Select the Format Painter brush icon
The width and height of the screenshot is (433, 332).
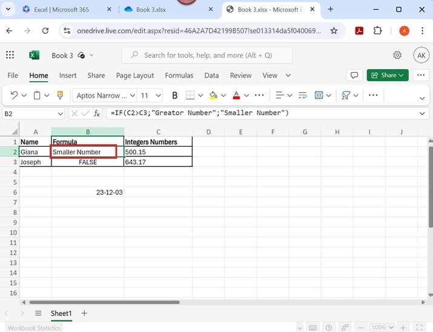(x=60, y=95)
